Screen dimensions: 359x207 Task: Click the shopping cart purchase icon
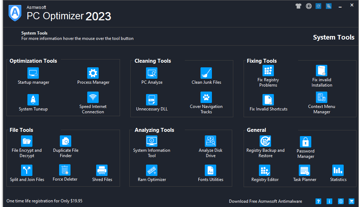point(352,201)
